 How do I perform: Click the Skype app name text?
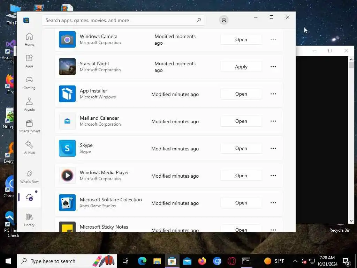(86, 145)
